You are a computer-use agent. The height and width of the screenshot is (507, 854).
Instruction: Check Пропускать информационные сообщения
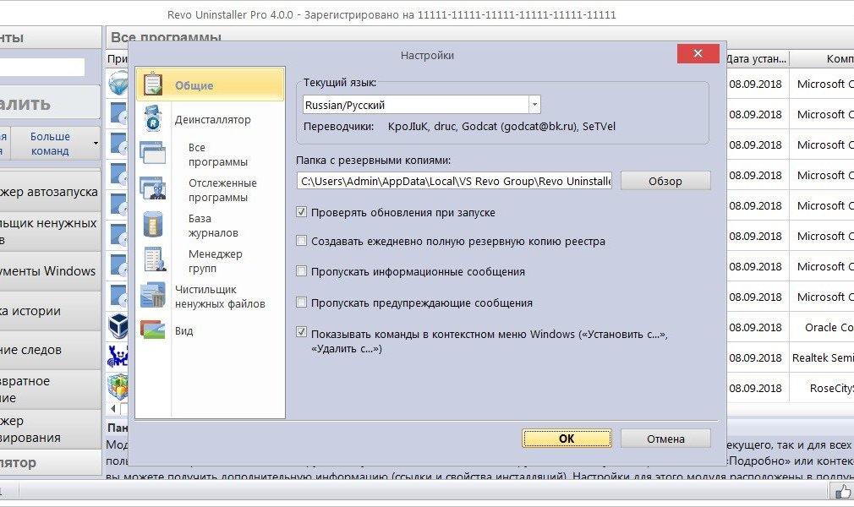click(x=301, y=271)
